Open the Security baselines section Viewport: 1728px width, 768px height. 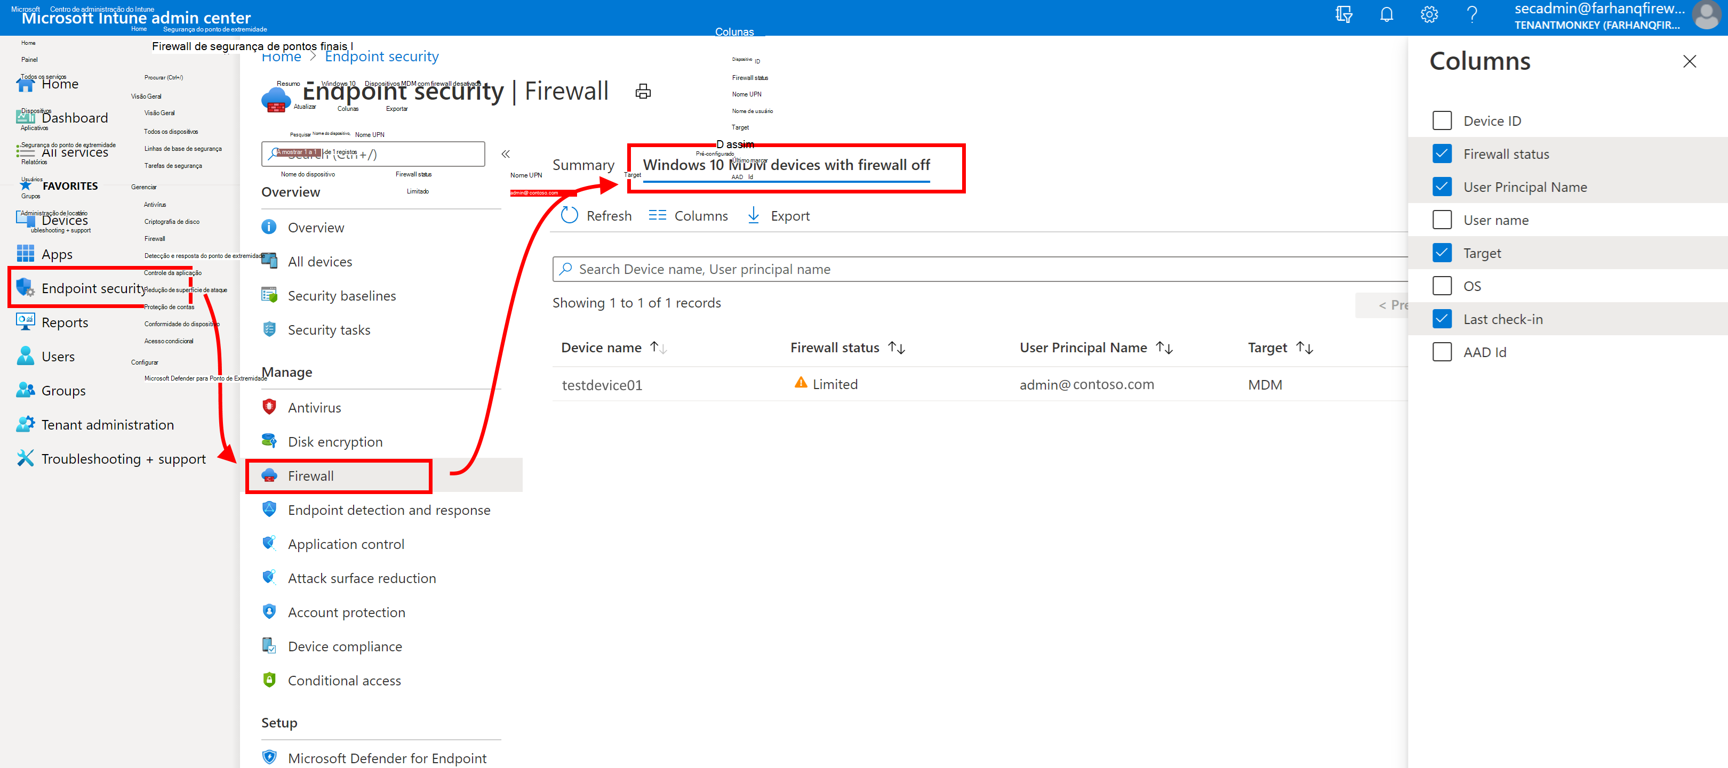(340, 295)
